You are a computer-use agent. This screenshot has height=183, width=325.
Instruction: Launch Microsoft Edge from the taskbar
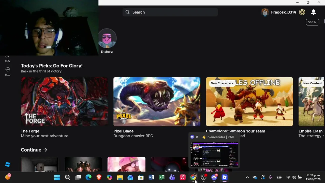point(88,177)
